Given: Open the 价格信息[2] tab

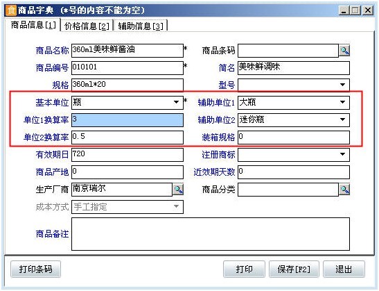Looking at the screenshot, I should (87, 26).
